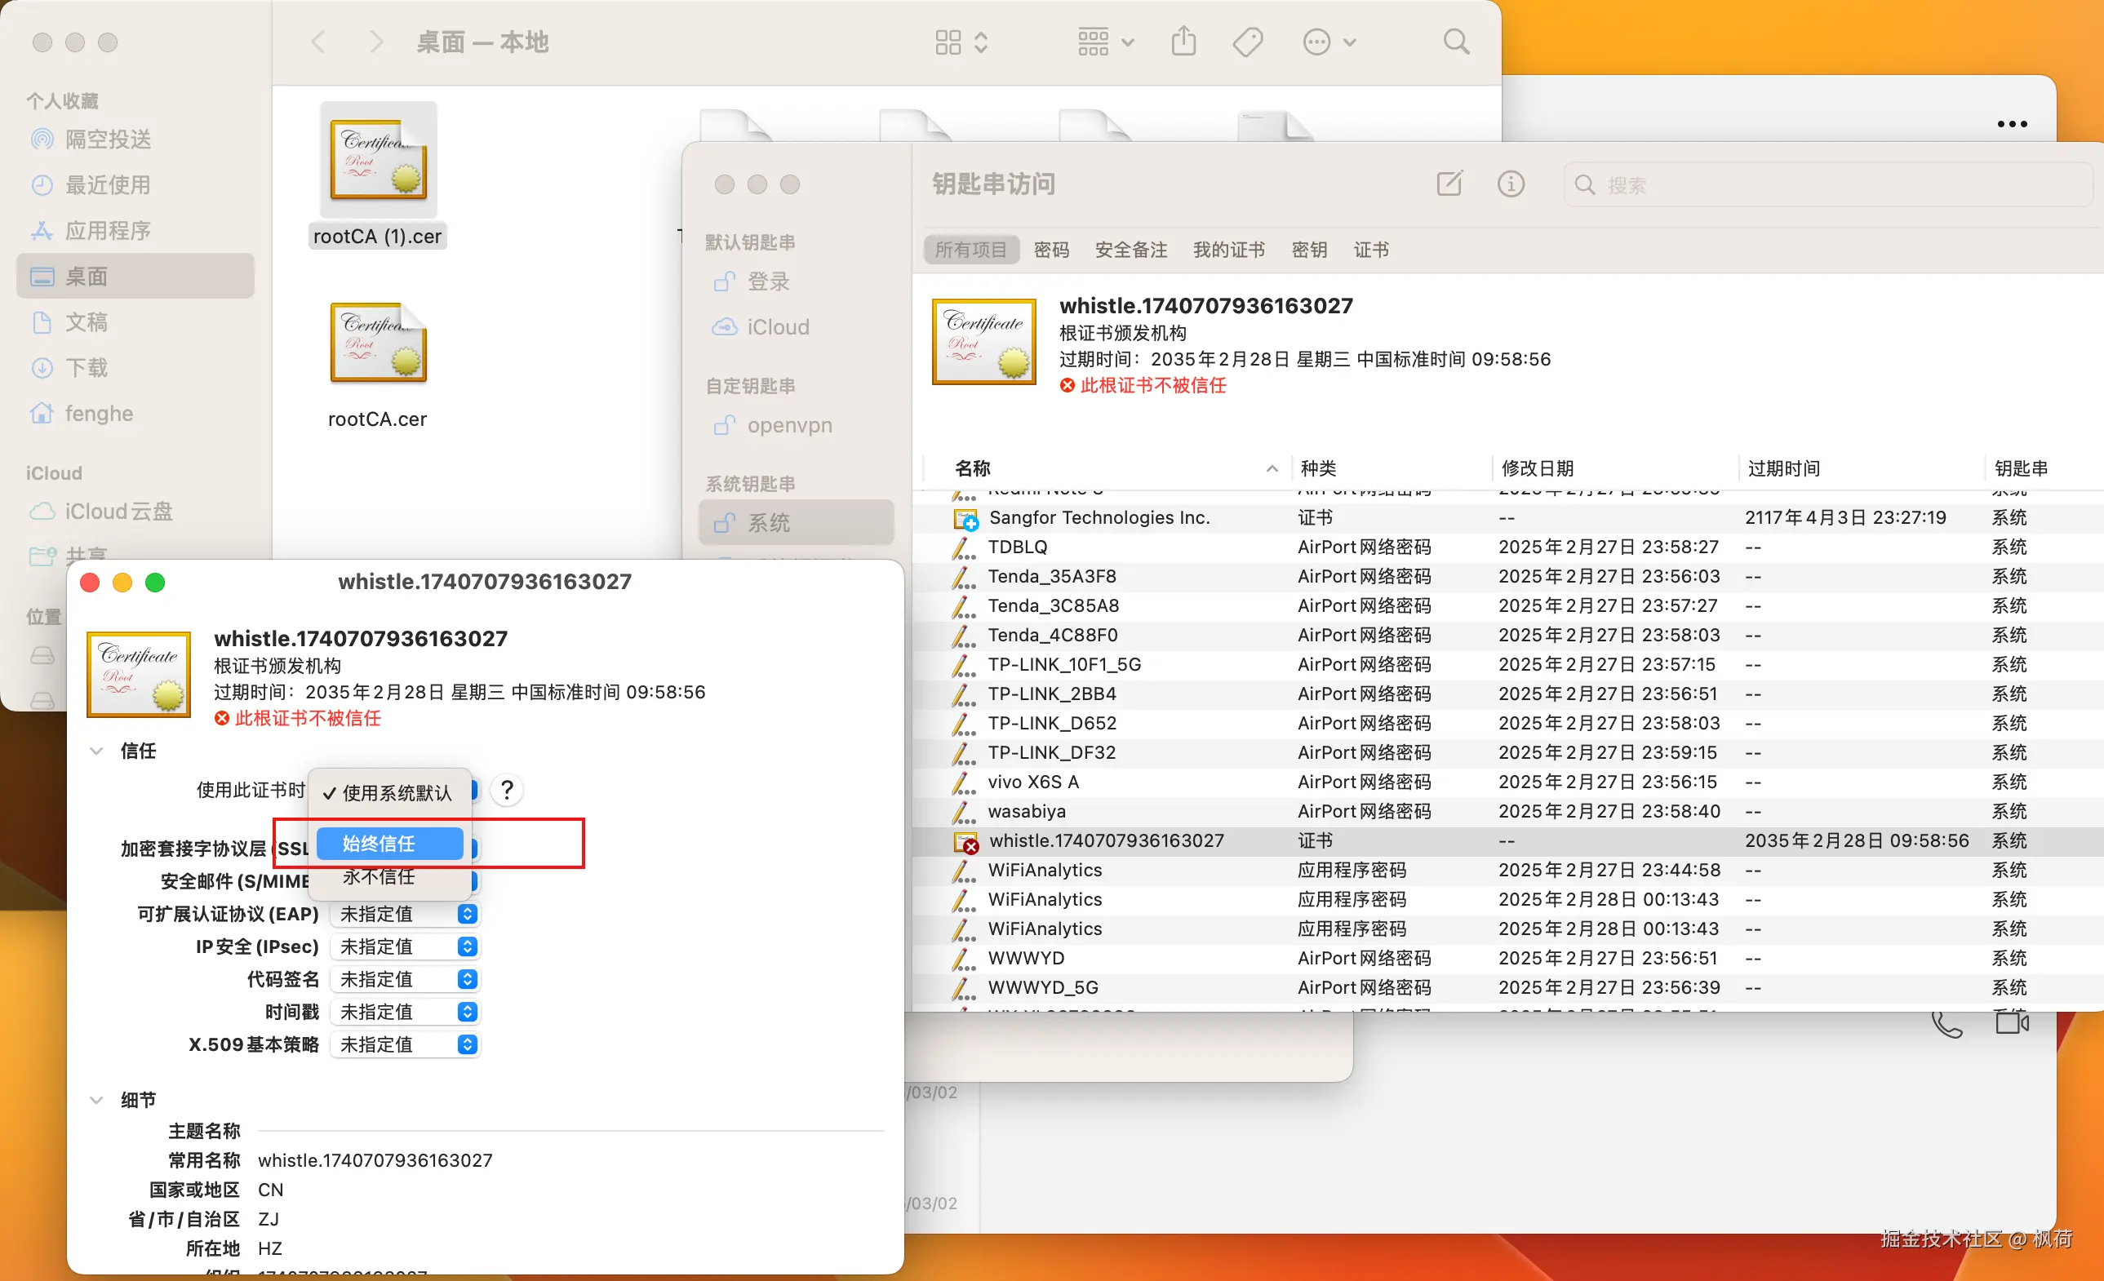Collapse the 信任 section triangle

pos(96,750)
